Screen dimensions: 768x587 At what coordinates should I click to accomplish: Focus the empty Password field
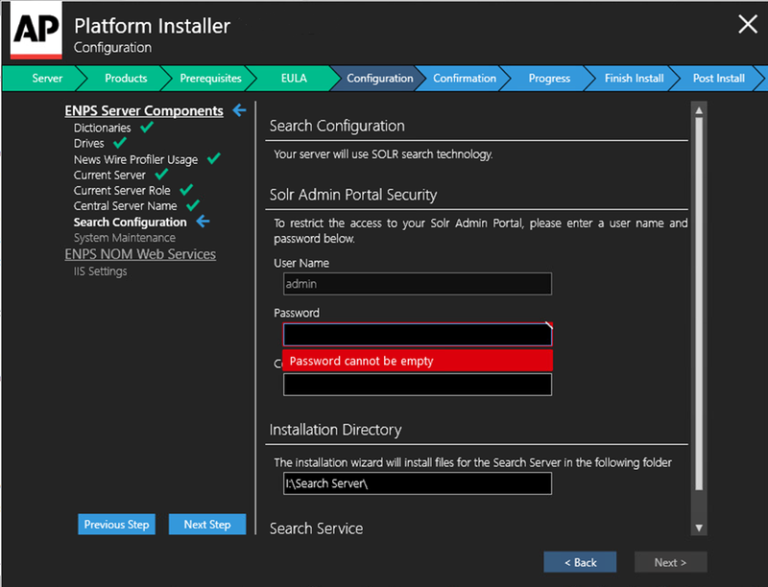pyautogui.click(x=418, y=335)
